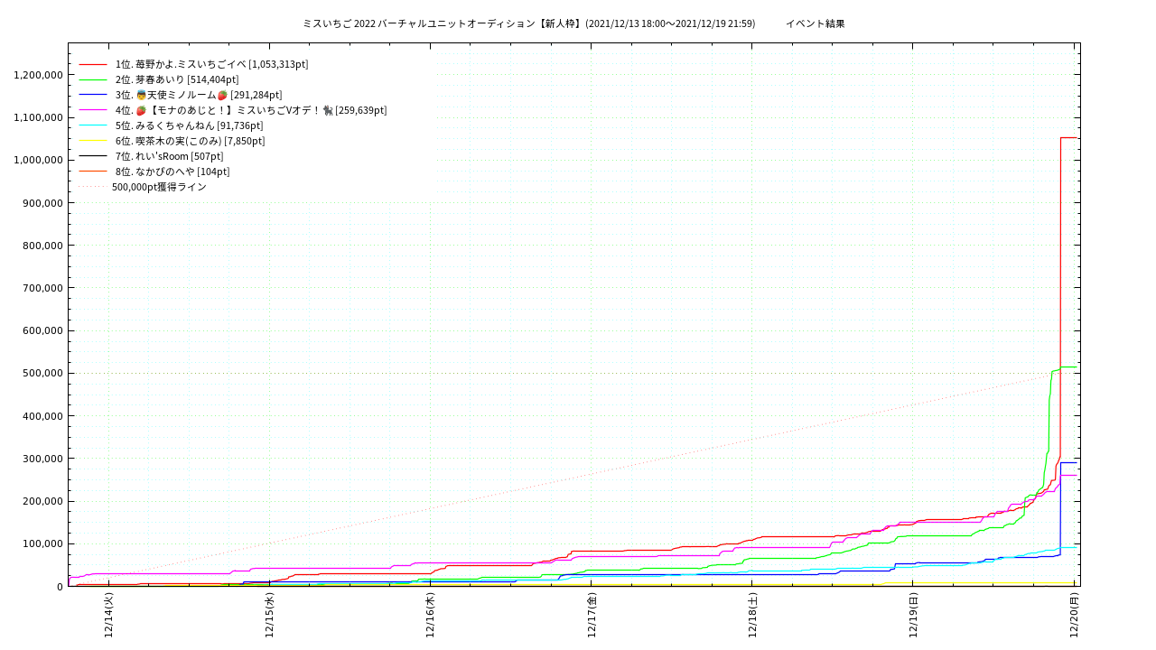Viewport: 1156px width, 650px height.
Task: Click the blue line swatch for 3位
Action: tap(93, 95)
